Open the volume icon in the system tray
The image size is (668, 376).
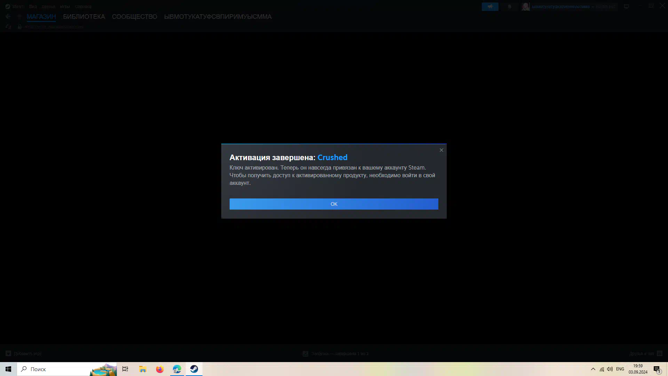(610, 369)
